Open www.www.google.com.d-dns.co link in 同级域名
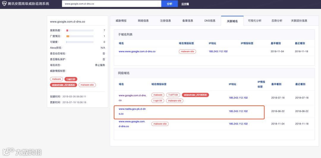 pos(132,124)
